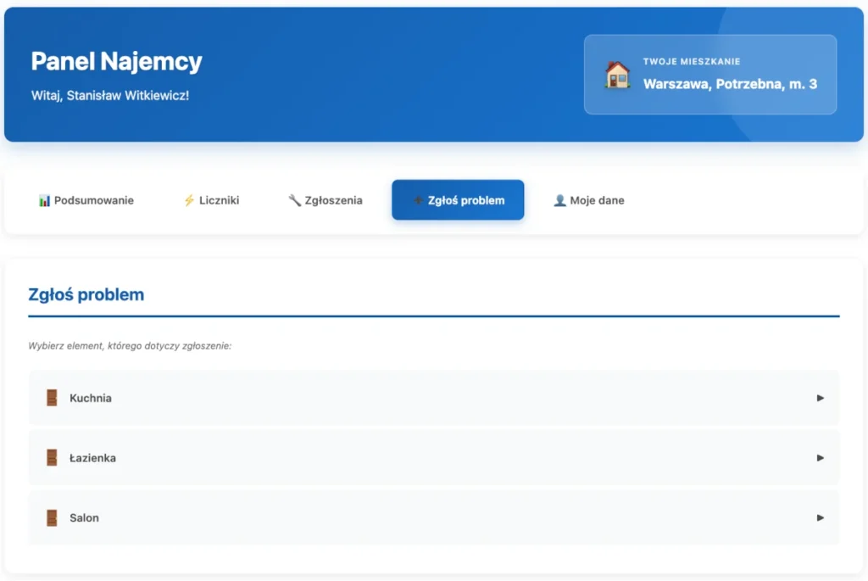Click the wrench icon beside Zgłoszenia
The image size is (868, 581).
tap(294, 201)
